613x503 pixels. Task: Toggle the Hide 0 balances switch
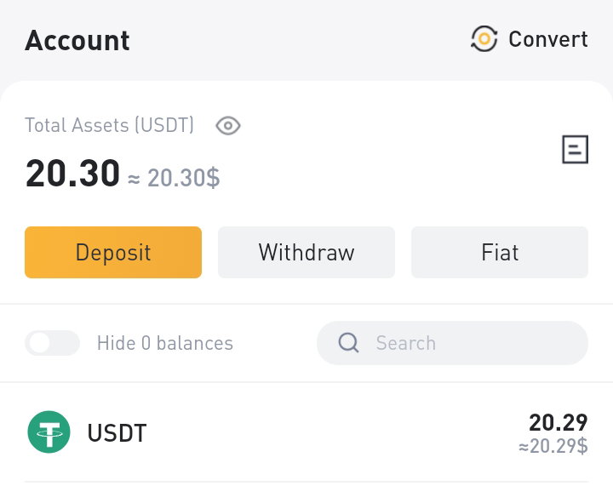[52, 343]
